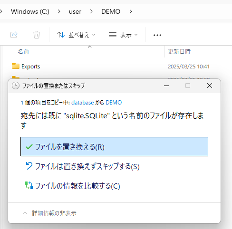
Task: Select ファイルの情報を比較する(C)
Action: [114, 186]
